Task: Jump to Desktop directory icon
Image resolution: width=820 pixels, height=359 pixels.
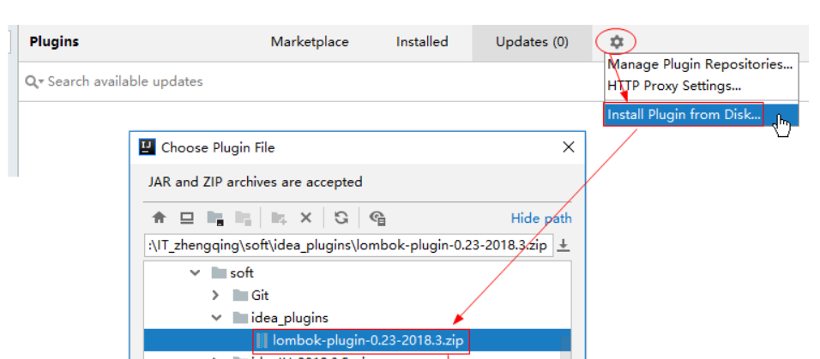Action: (x=187, y=218)
